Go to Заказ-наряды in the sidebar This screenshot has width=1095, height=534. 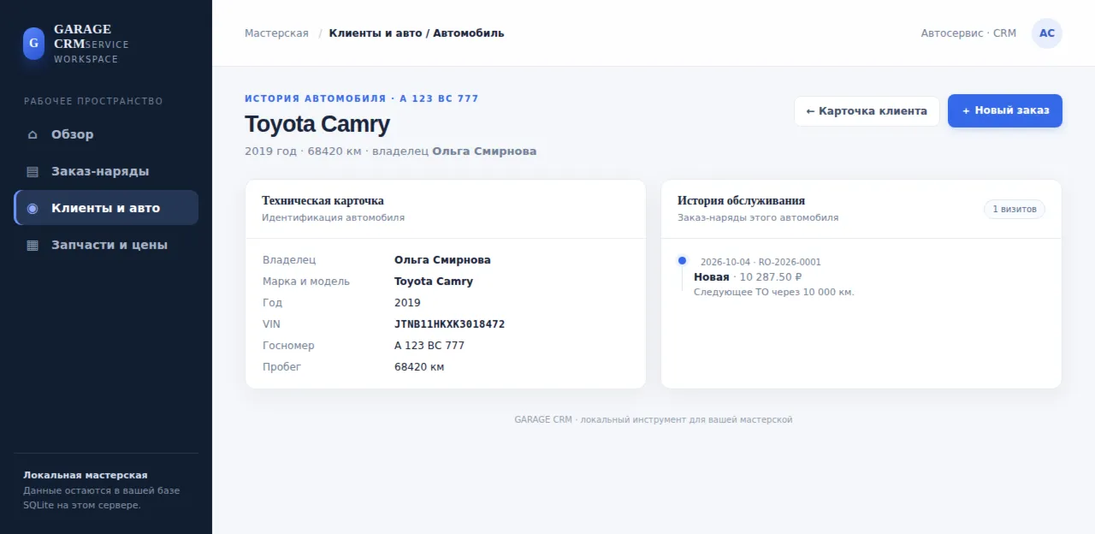click(106, 171)
